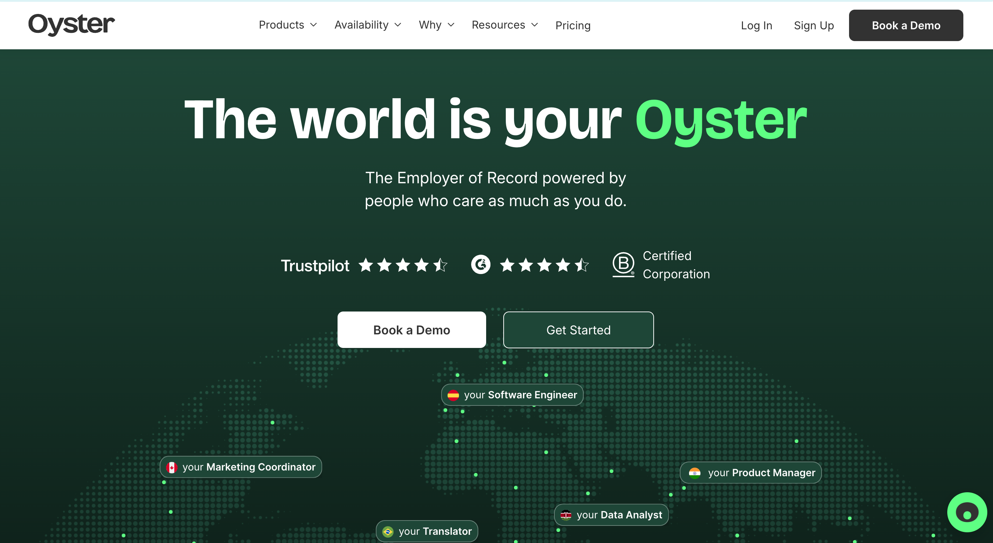Open the chat widget bubble icon

[967, 513]
